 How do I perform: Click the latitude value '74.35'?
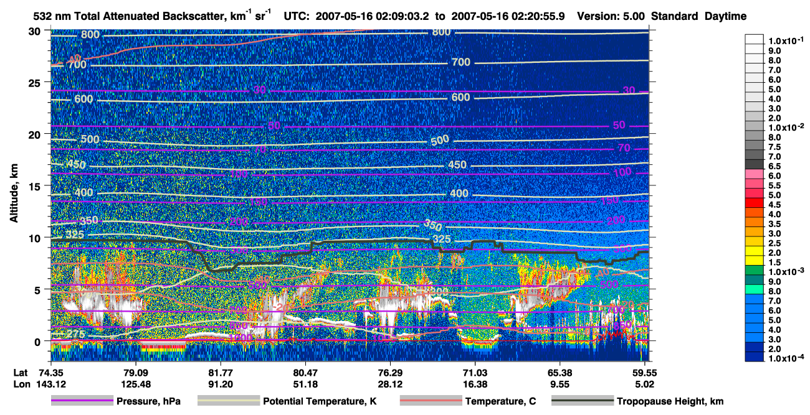point(51,373)
